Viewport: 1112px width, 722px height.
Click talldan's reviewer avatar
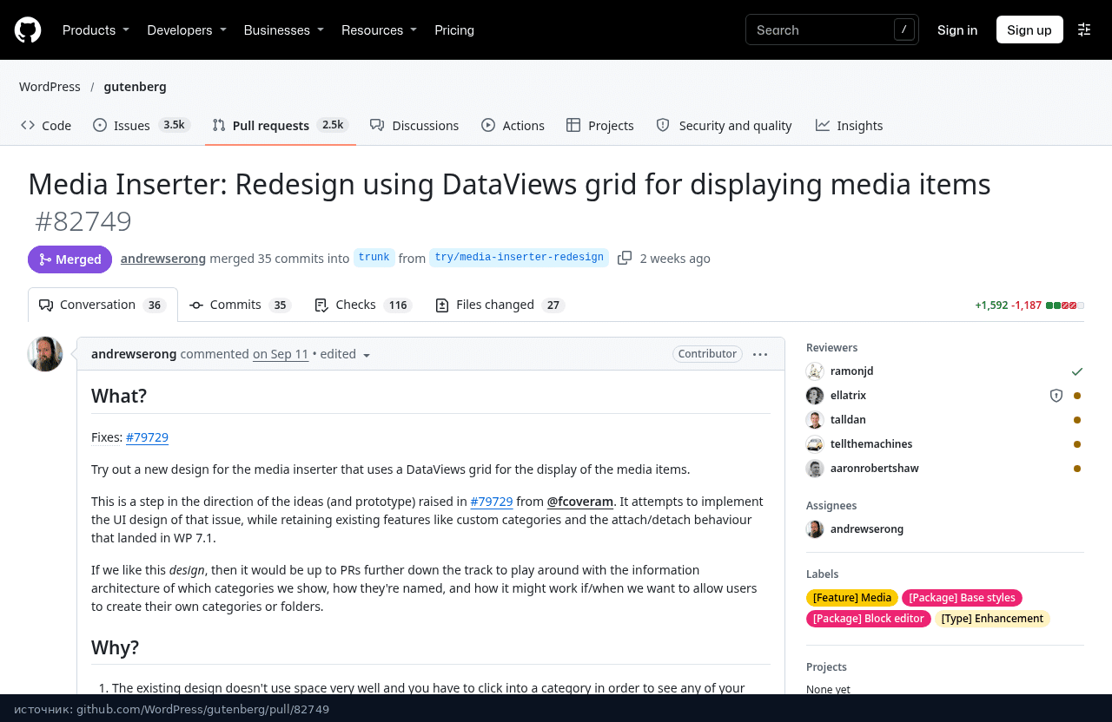pyautogui.click(x=815, y=420)
